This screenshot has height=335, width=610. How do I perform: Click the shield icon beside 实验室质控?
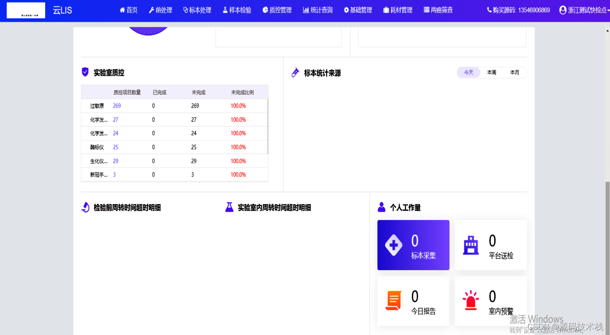(x=85, y=72)
